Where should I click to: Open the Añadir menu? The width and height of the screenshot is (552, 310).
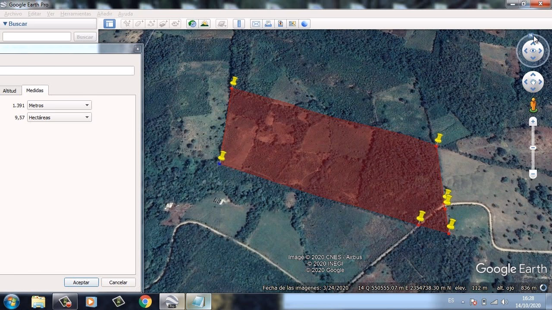[105, 14]
